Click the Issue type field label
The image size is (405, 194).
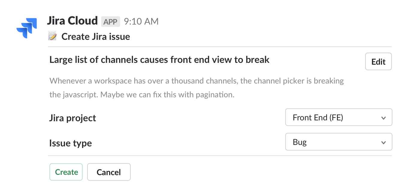pos(70,143)
